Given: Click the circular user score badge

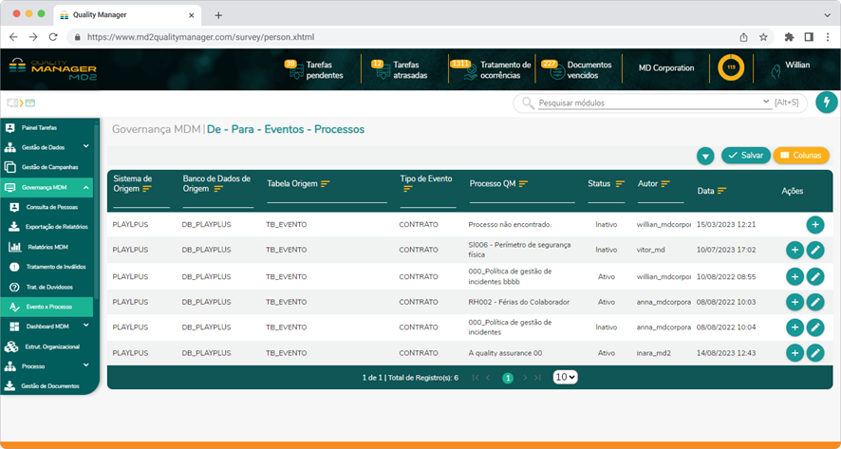Looking at the screenshot, I should click(731, 68).
